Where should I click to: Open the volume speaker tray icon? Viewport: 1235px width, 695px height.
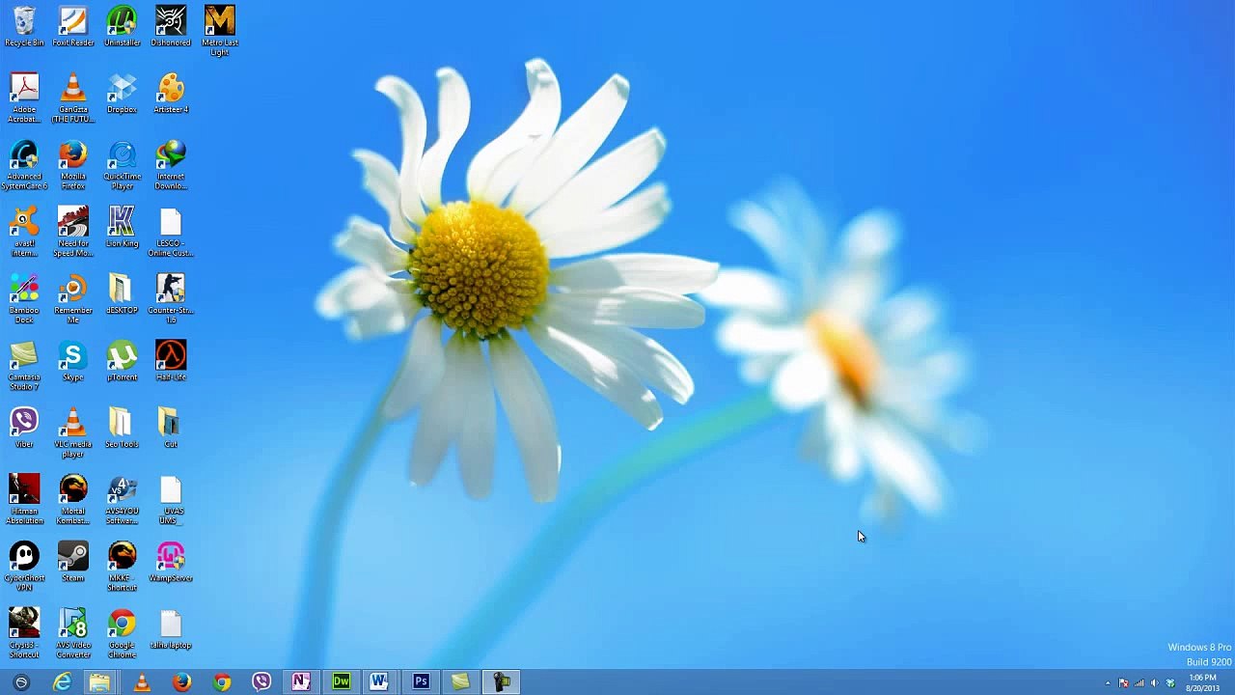pos(1155,683)
